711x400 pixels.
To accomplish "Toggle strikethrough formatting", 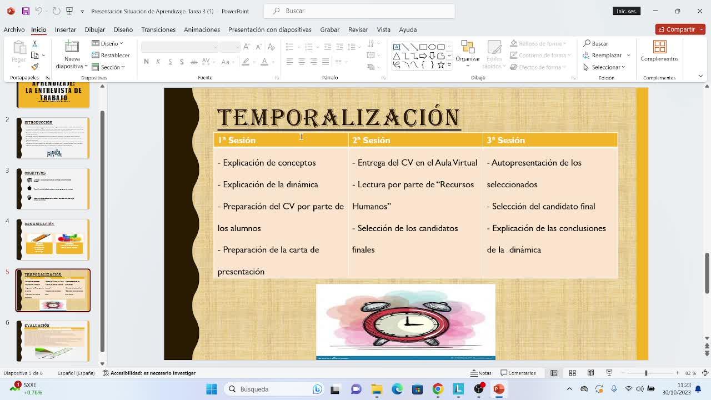I will coord(194,62).
